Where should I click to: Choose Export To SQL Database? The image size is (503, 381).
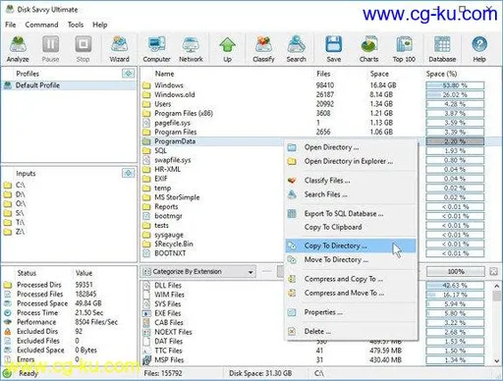(x=351, y=214)
